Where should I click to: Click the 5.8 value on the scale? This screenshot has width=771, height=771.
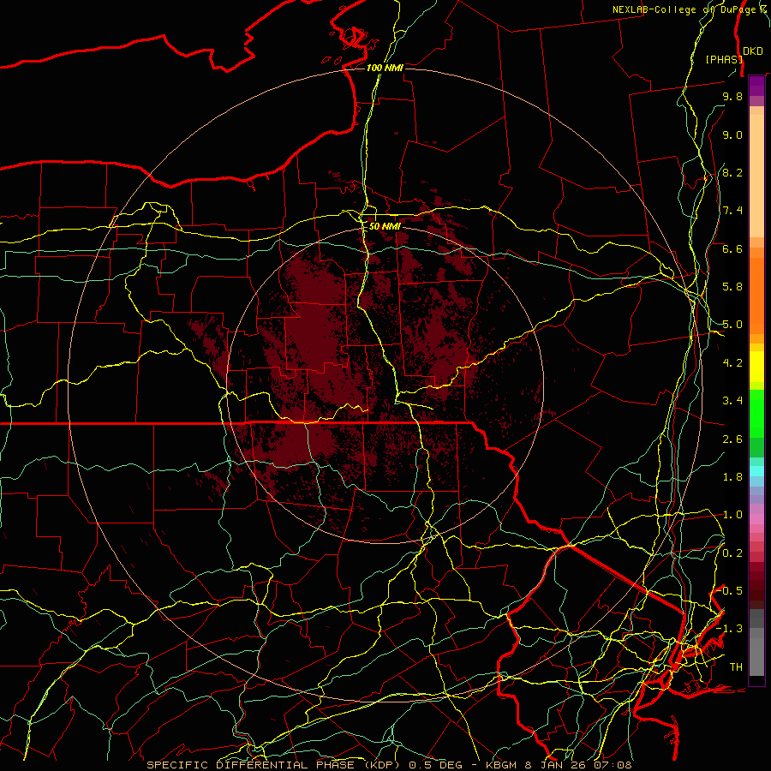[x=732, y=287]
